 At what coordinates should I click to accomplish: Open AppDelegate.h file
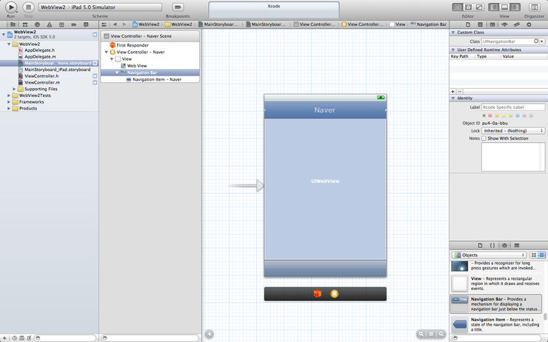39,50
